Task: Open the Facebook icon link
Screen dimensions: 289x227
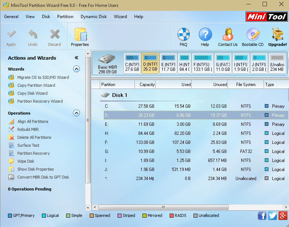Action: point(262,216)
